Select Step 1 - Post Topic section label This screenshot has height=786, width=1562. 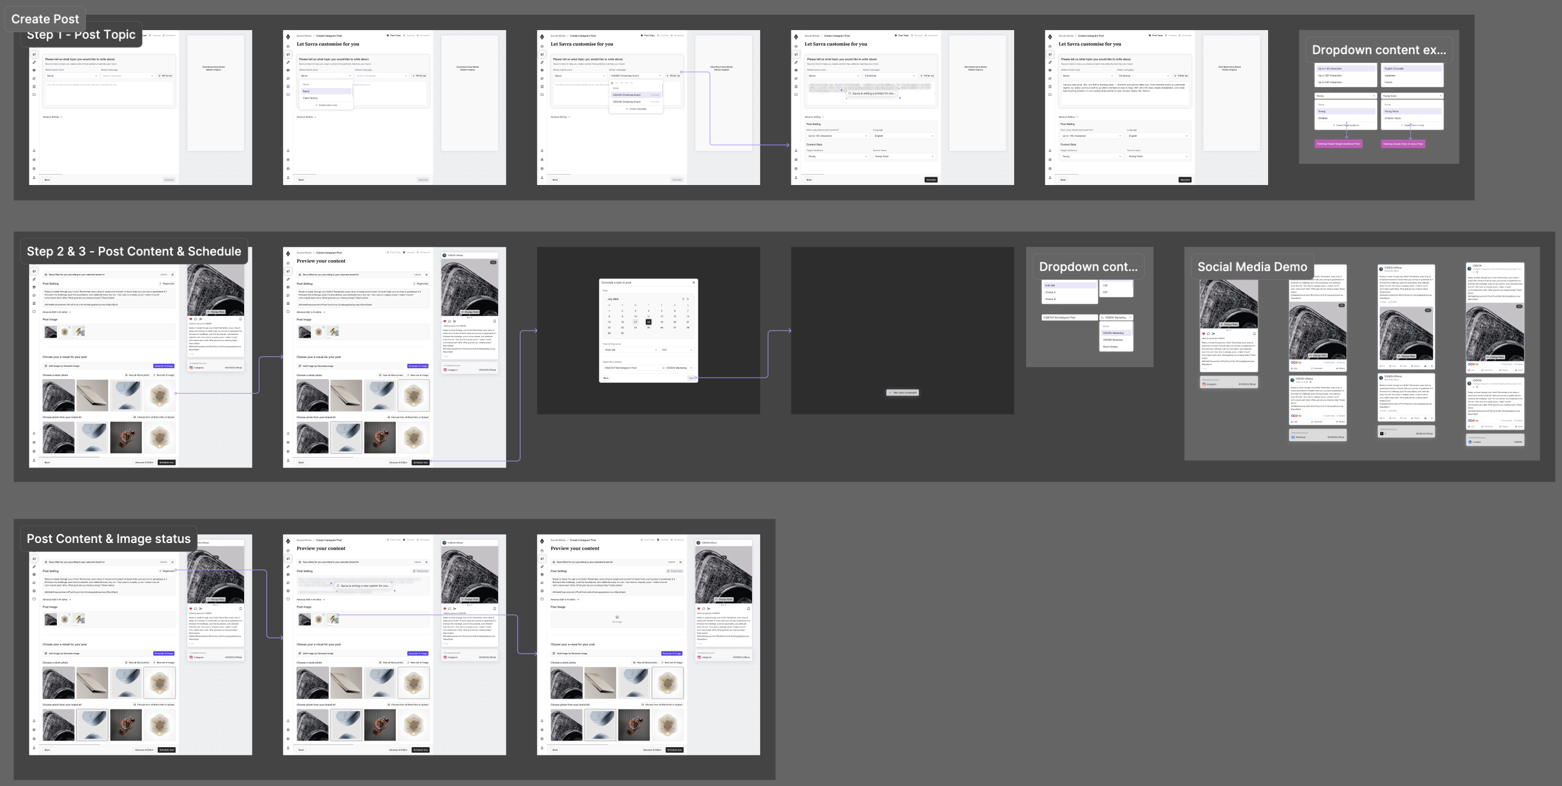tap(81, 34)
